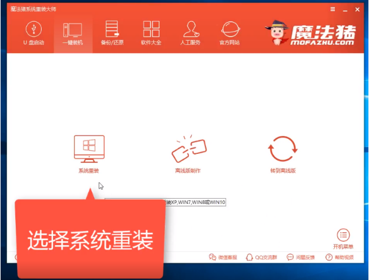Switch to the 一键装机 tab

click(73, 33)
